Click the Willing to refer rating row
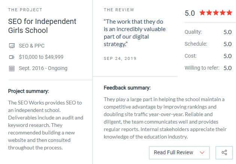236x164 pixels. 208,68
